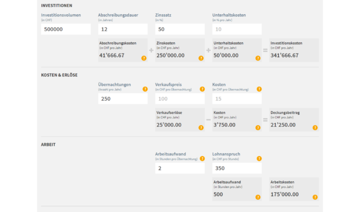The width and height of the screenshot is (360, 212).
Task: Show help for Arbeitsaufwand yearly result box
Action: [258, 197]
